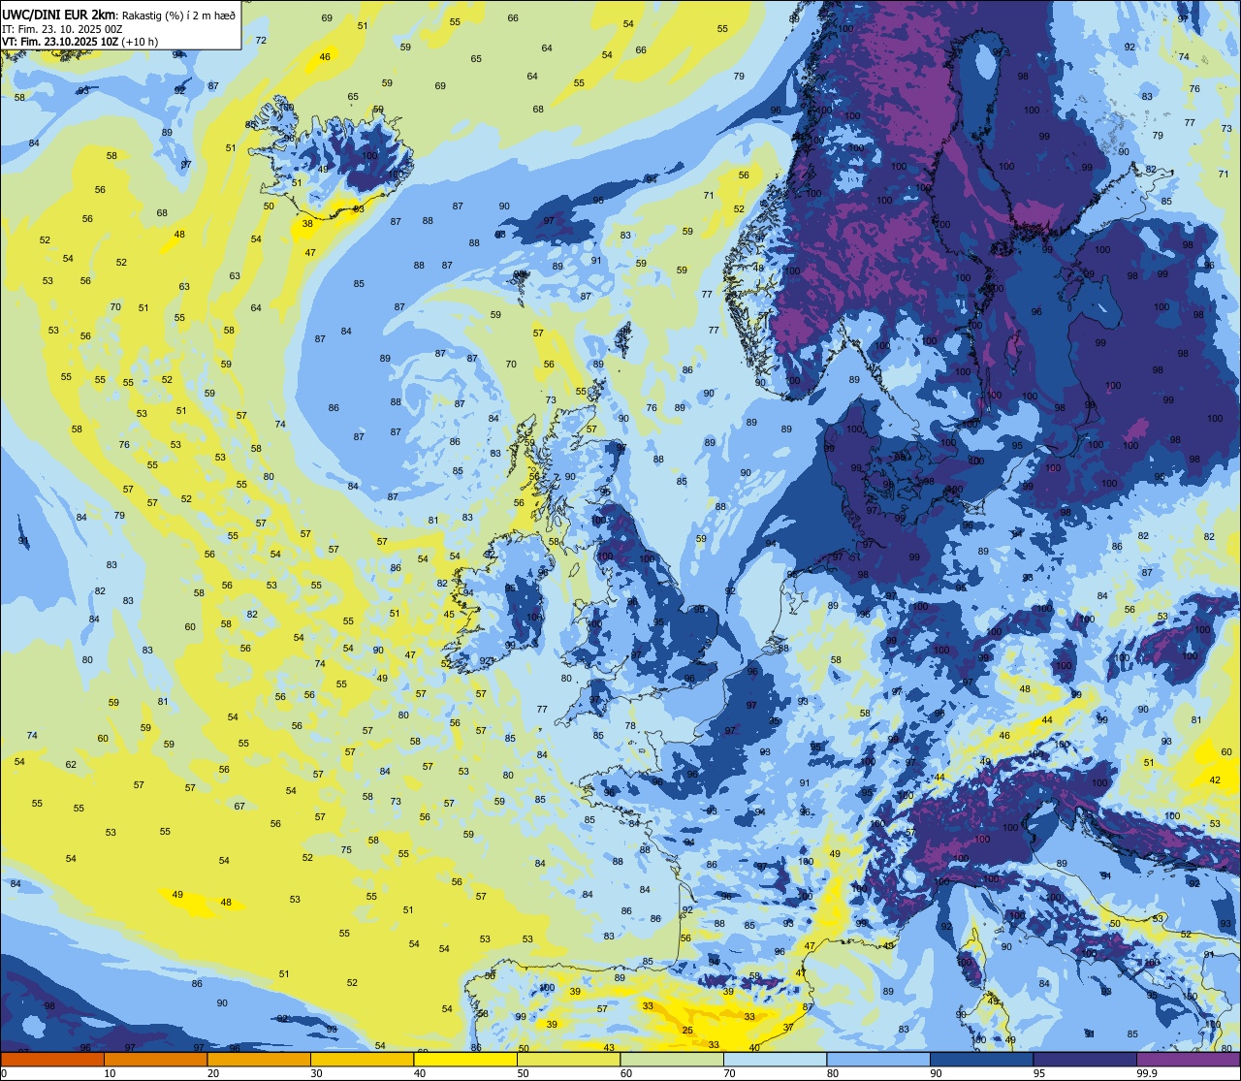Click the 90–95% dark blue legend swatch

(981, 1060)
